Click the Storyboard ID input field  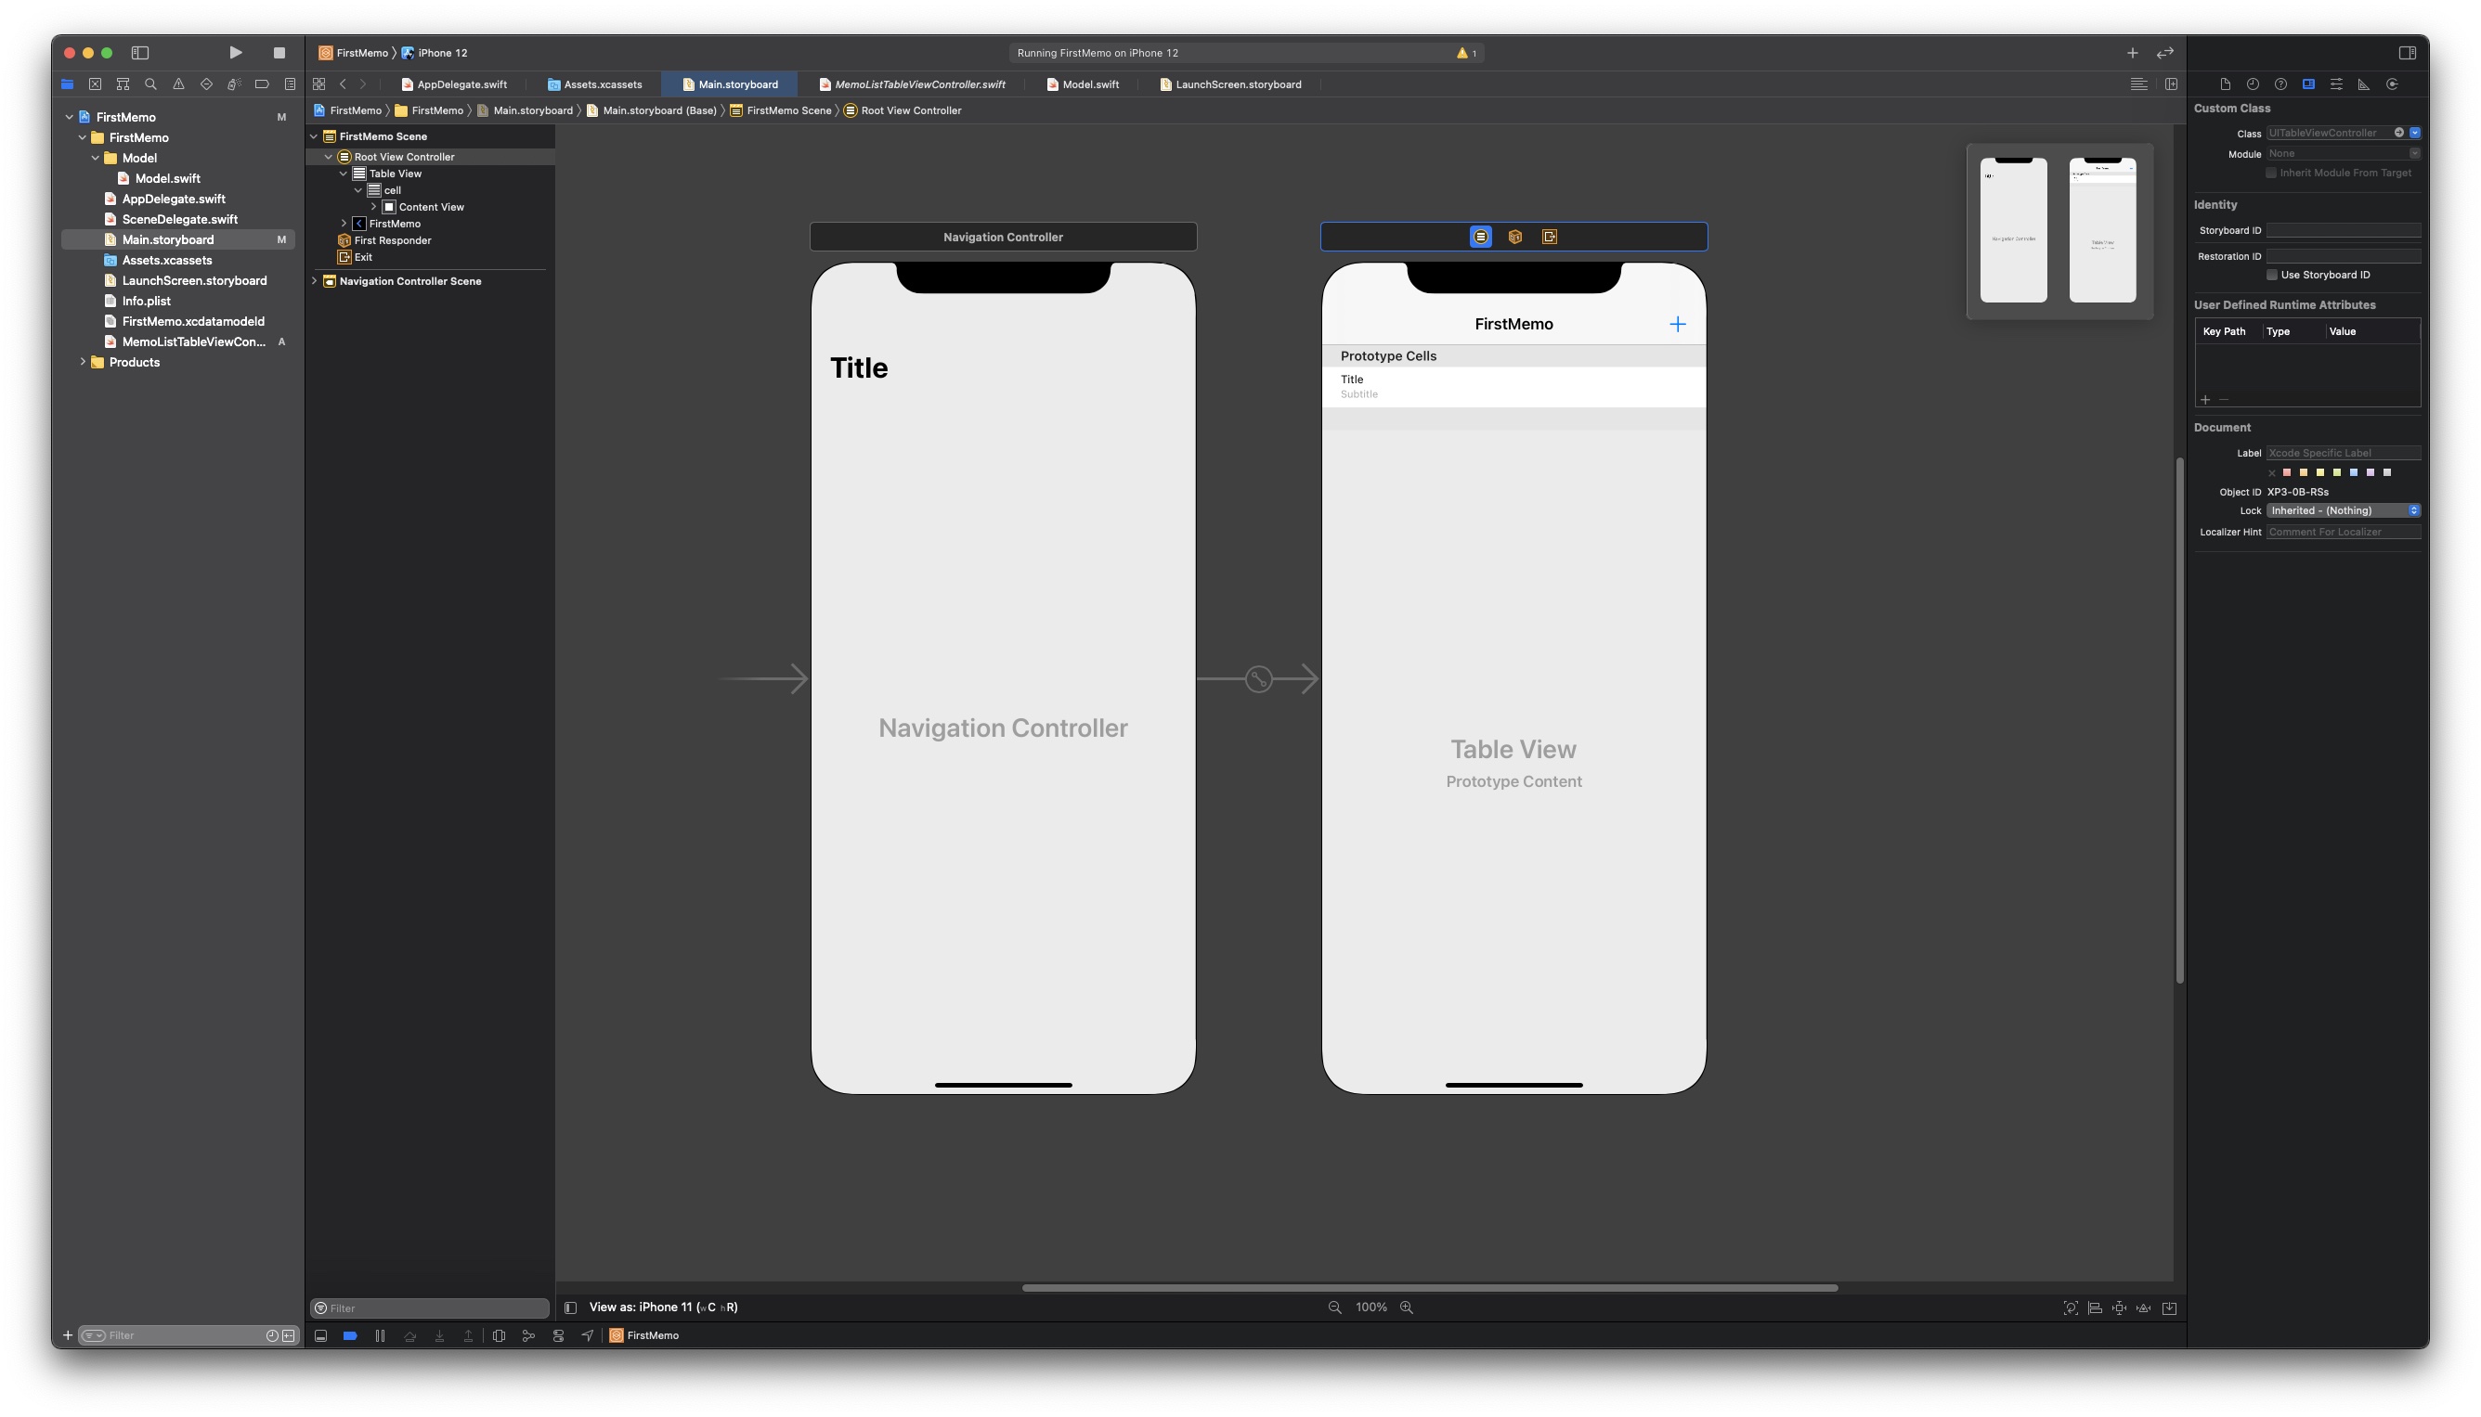[2342, 231]
